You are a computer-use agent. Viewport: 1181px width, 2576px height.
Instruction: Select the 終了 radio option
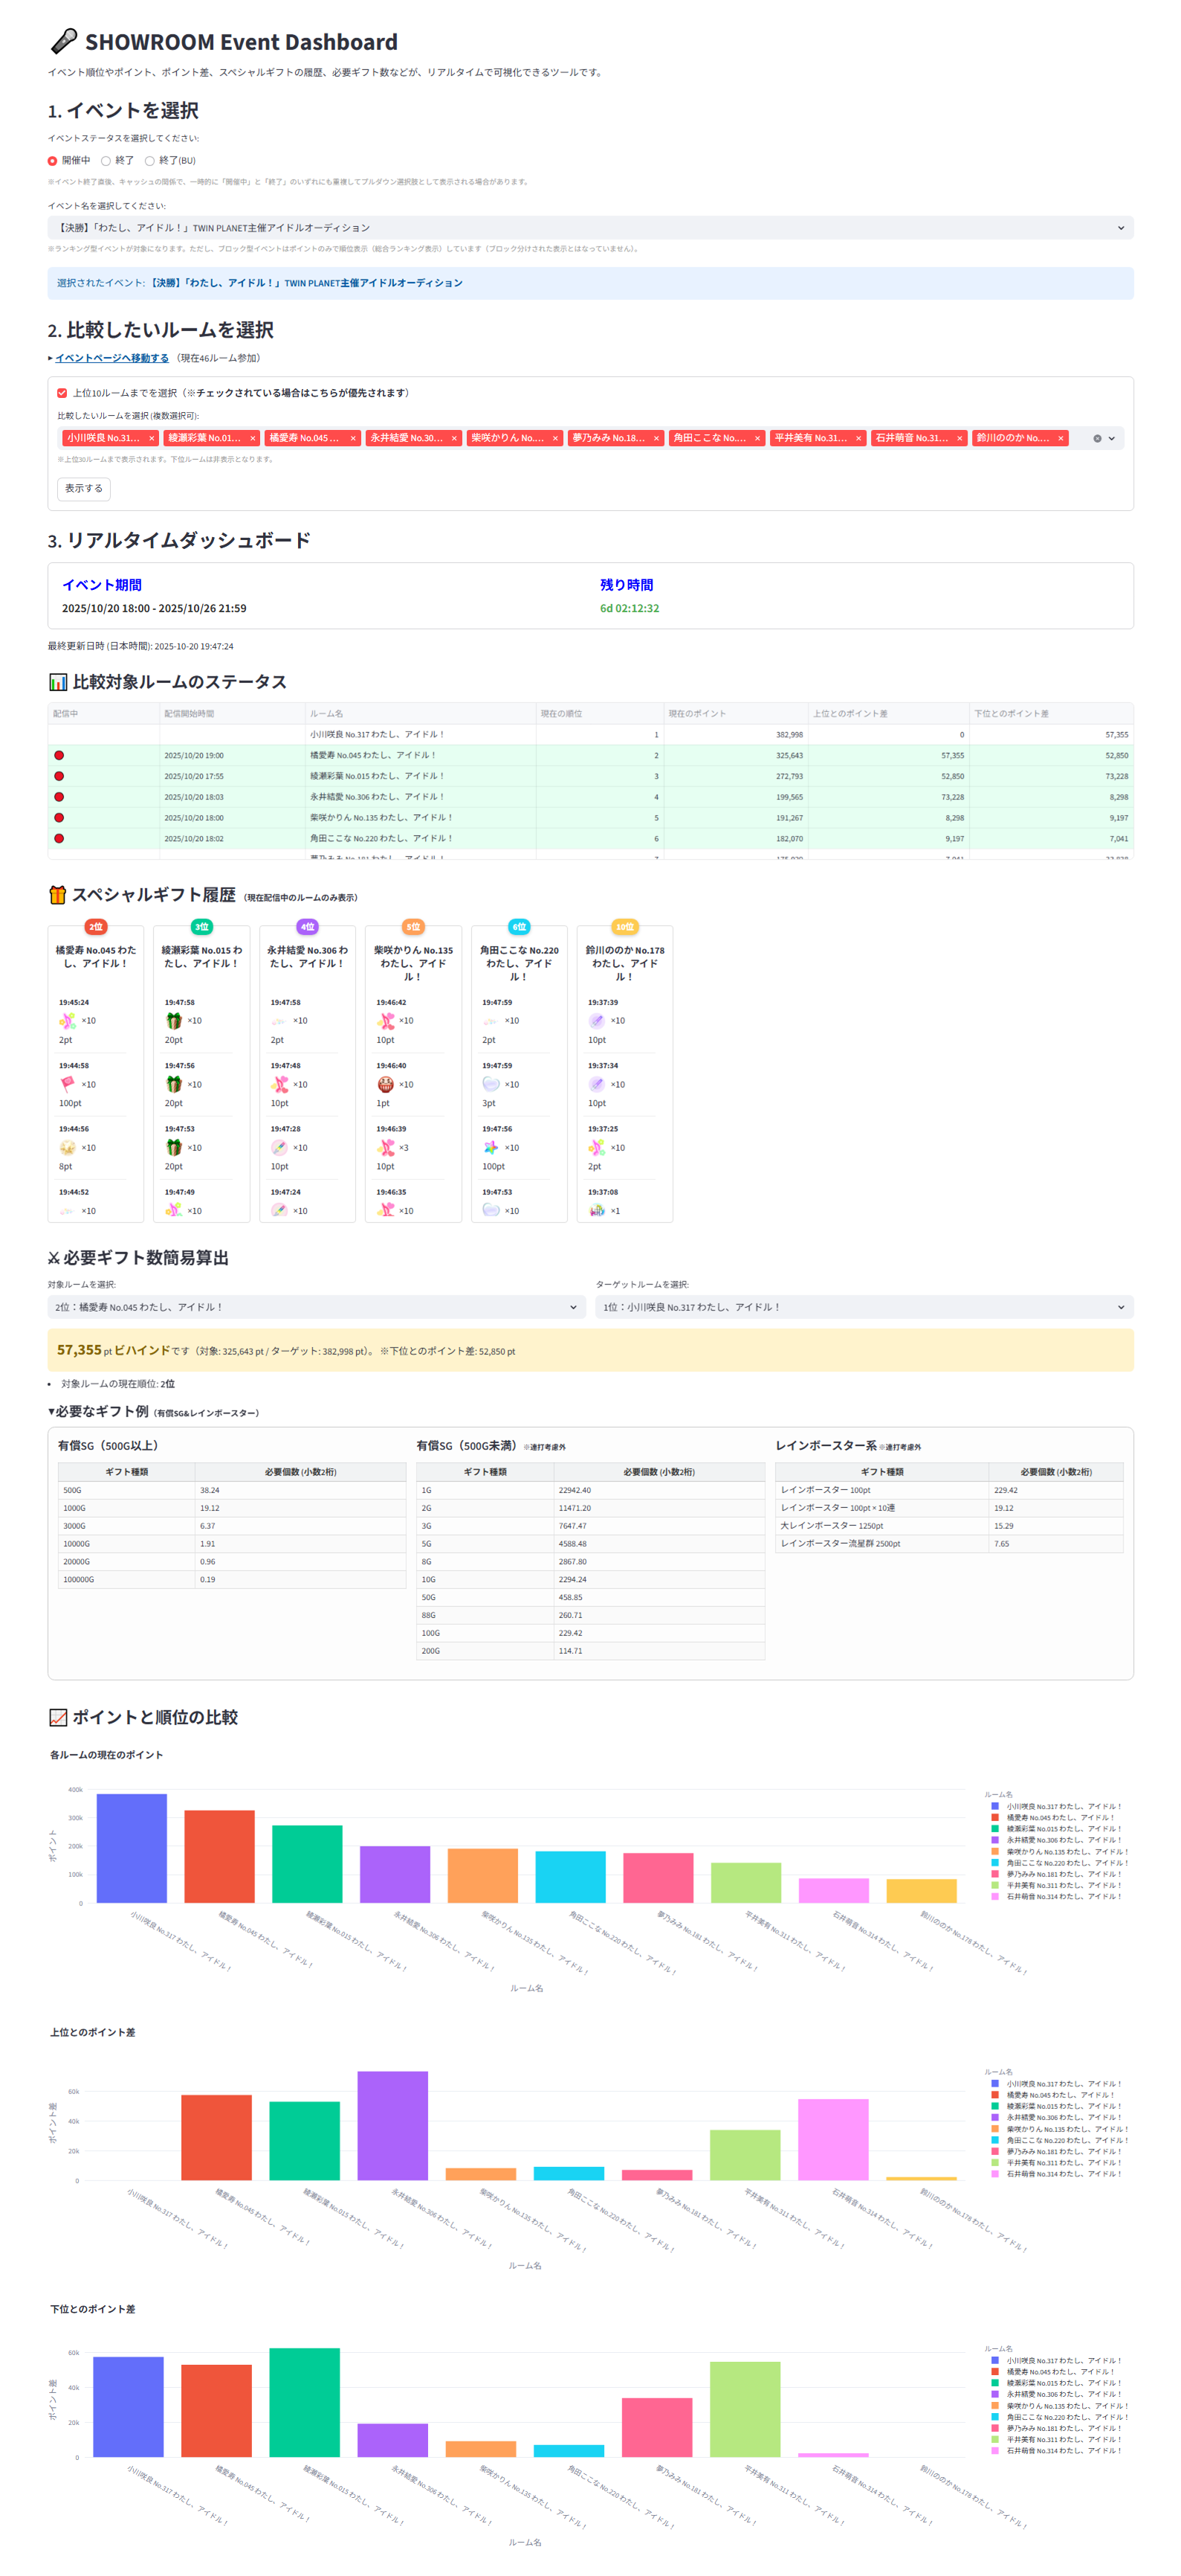[106, 161]
